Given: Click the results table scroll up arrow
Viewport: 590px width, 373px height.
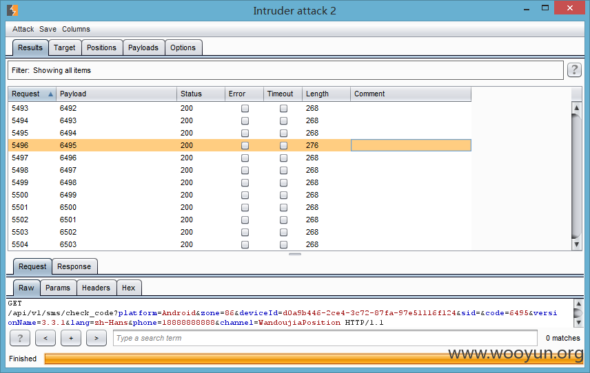Looking at the screenshot, I should (x=576, y=108).
